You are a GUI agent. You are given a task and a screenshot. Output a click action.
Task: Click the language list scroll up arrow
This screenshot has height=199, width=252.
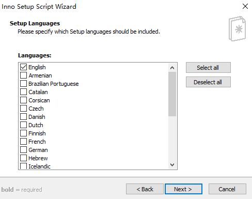pos(172,68)
